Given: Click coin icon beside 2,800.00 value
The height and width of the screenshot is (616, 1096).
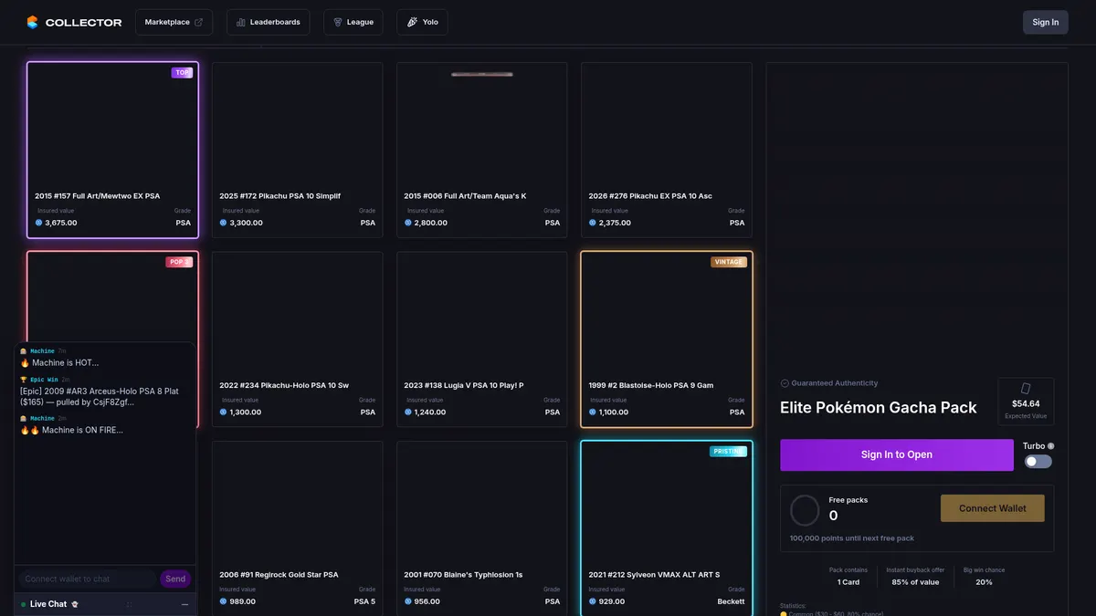Looking at the screenshot, I should pos(408,223).
